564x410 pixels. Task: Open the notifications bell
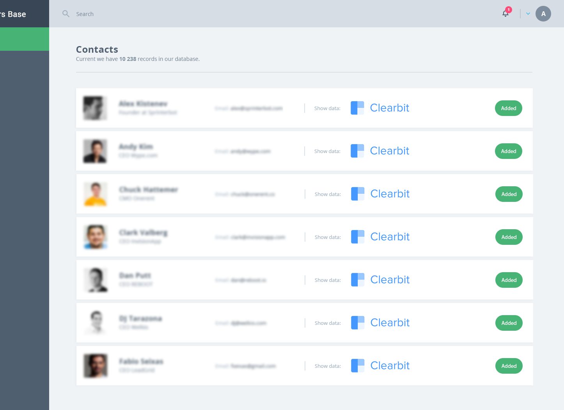505,14
